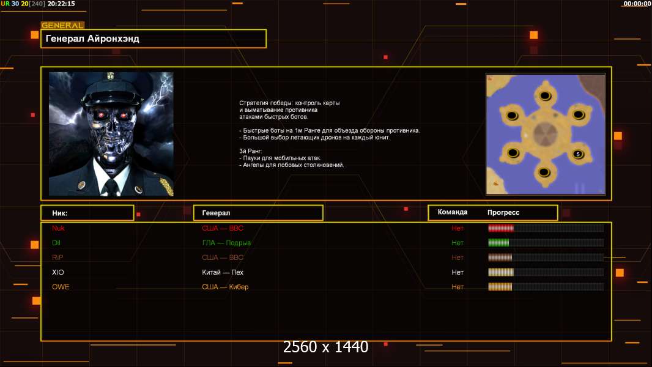
Task: Click the topmost start position ring on minimap
Action: tap(545, 96)
